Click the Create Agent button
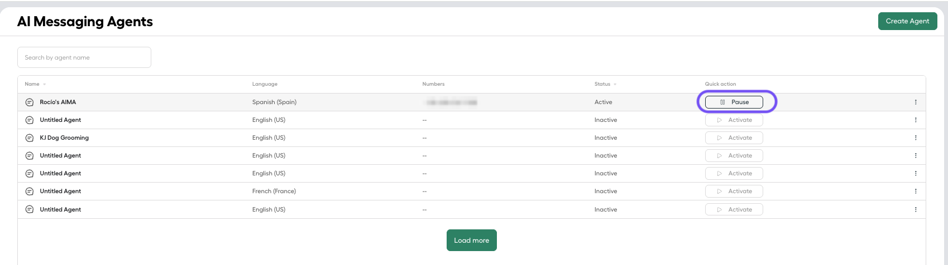 point(907,21)
